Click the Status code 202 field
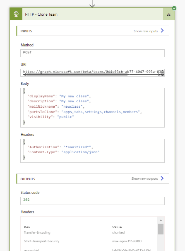Screen dimensions: 185x251 coord(92,201)
